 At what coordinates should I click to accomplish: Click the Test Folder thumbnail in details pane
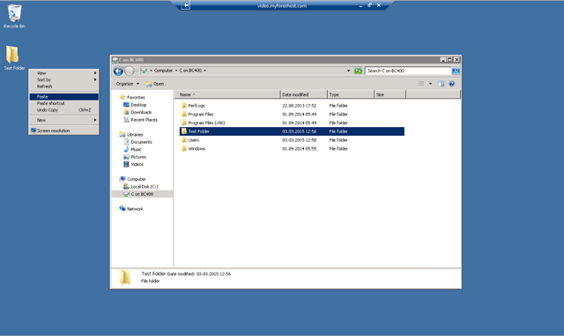point(125,277)
